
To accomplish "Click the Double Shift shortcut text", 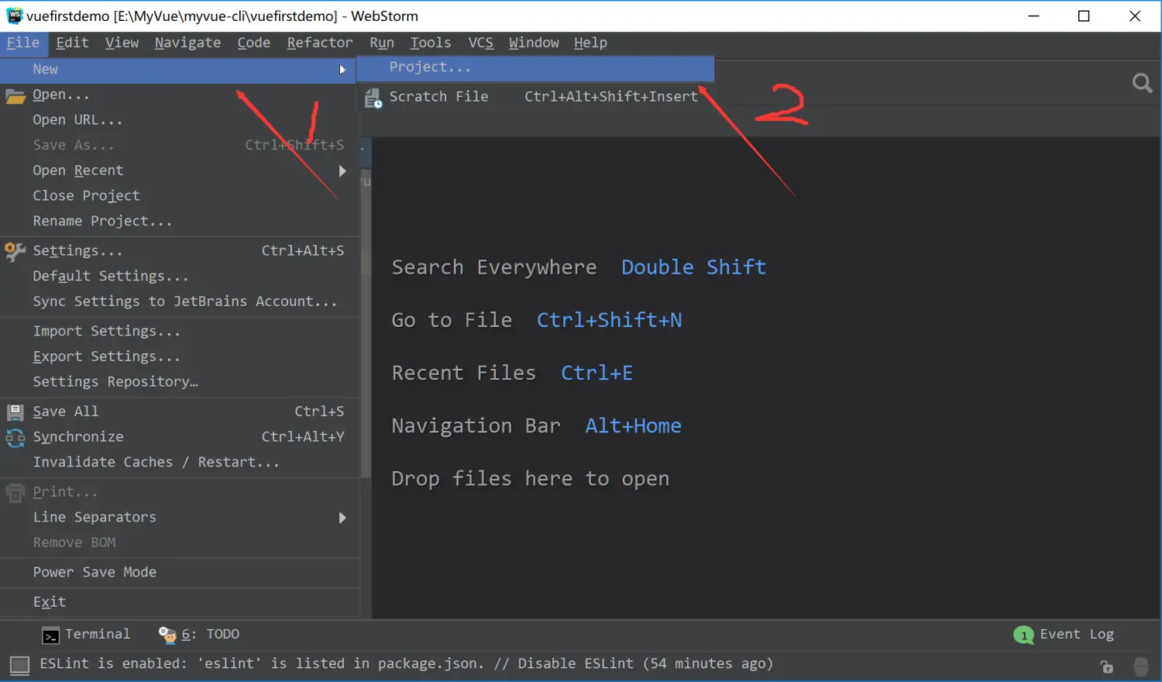I will pyautogui.click(x=693, y=268).
